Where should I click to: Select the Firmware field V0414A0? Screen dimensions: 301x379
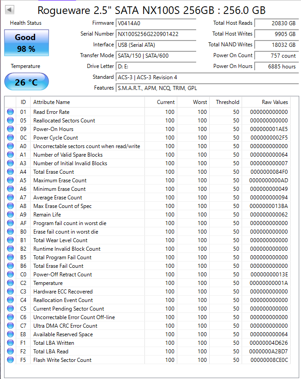[156, 23]
